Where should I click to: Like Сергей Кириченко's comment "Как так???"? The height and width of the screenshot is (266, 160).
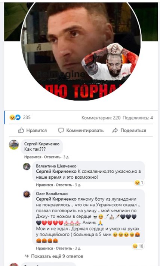tap(33, 157)
